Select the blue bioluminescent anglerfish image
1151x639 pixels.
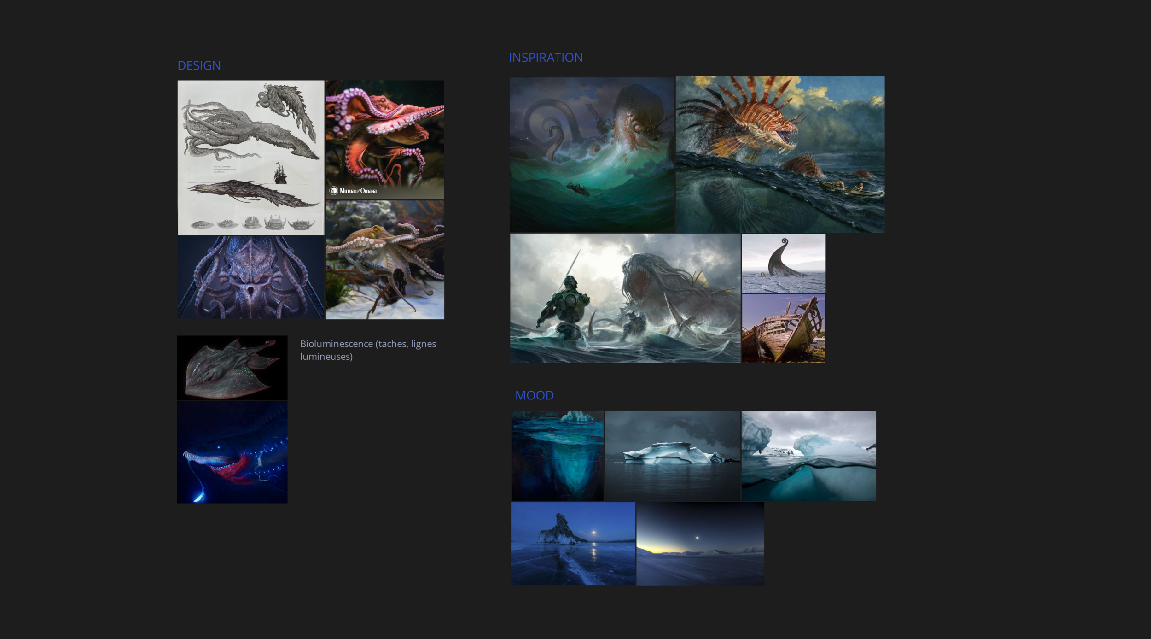[232, 452]
